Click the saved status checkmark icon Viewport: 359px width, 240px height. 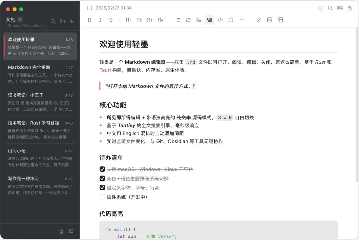(321, 8)
